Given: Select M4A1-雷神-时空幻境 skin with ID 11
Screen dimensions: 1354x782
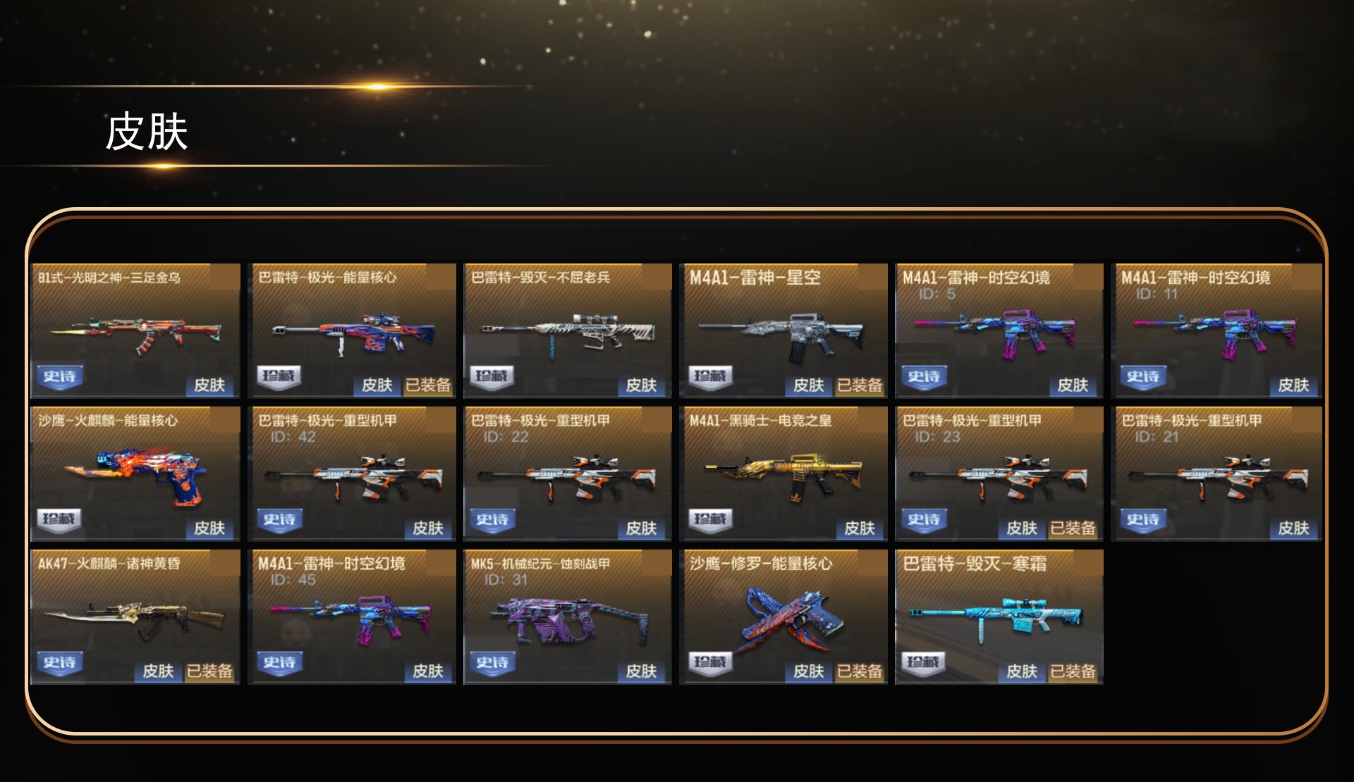Looking at the screenshot, I should point(1216,330).
